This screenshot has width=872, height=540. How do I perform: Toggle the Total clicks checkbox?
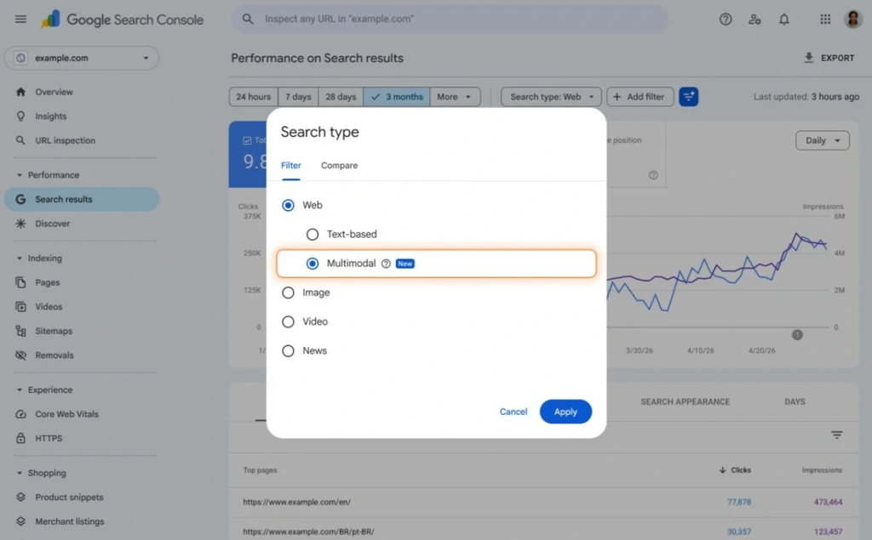[x=247, y=140]
